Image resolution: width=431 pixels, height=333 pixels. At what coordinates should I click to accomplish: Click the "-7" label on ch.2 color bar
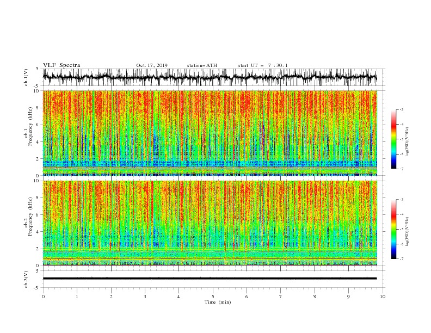tap(402, 258)
